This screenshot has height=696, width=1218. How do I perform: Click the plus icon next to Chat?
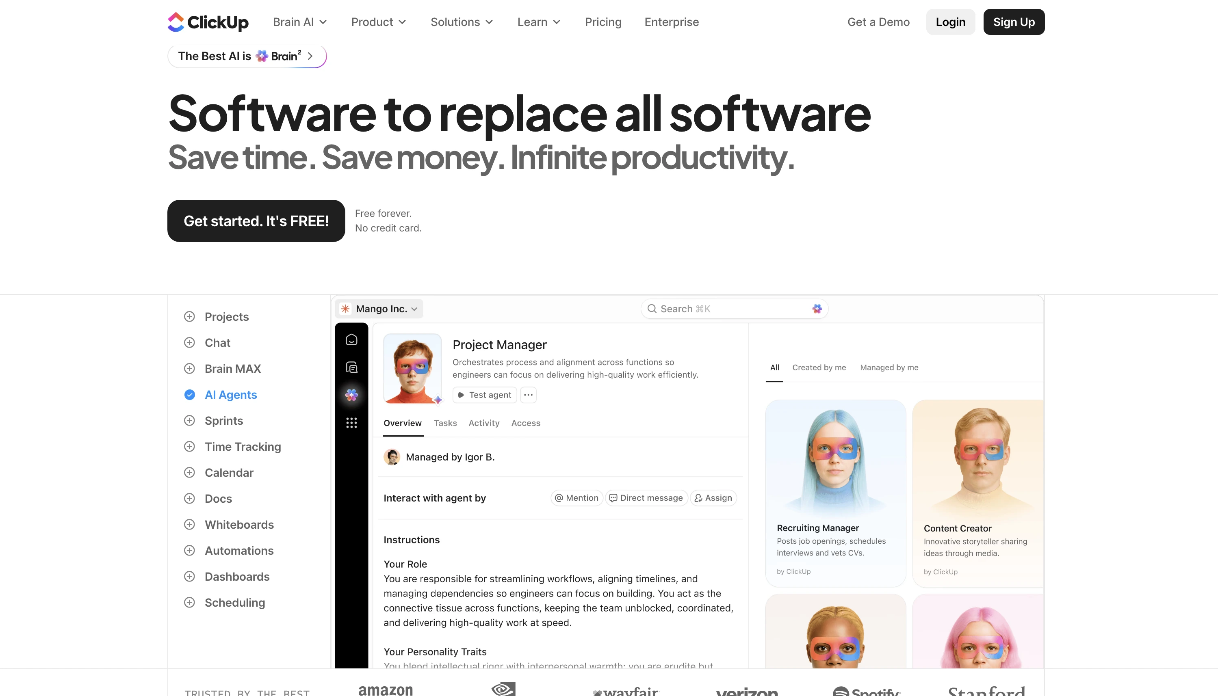(189, 343)
